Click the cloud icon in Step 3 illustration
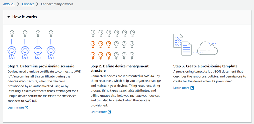 coord(208,48)
